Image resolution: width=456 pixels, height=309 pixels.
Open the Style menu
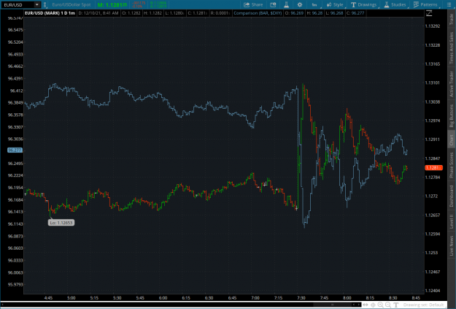point(335,4)
